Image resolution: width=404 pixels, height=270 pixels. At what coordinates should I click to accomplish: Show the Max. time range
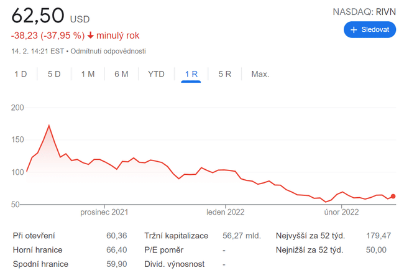tap(260, 74)
